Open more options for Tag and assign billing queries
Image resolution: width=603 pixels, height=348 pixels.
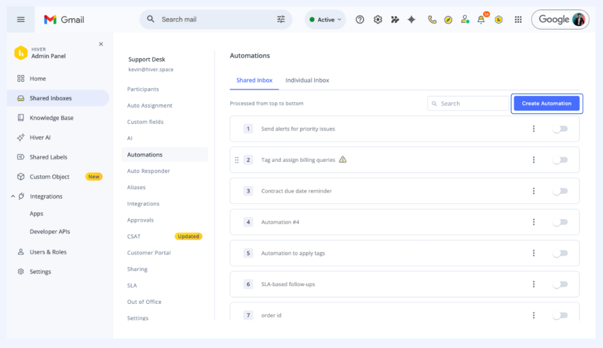[534, 160]
